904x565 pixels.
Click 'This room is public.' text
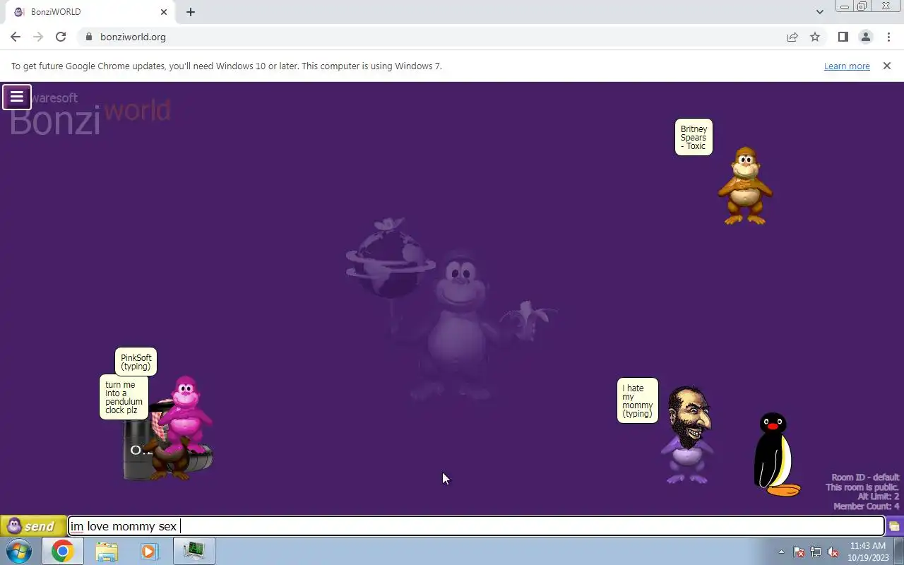[x=862, y=487]
